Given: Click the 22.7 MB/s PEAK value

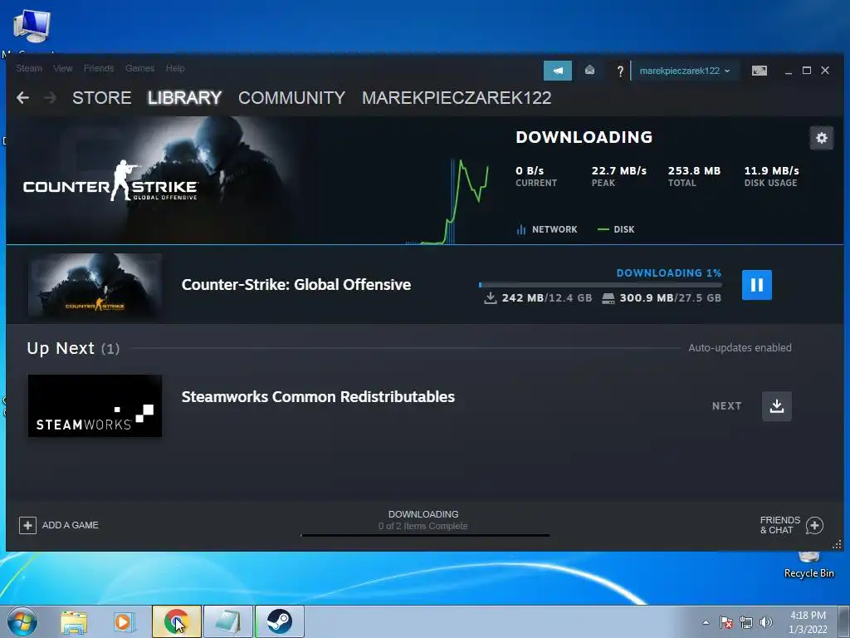Looking at the screenshot, I should coord(619,171).
